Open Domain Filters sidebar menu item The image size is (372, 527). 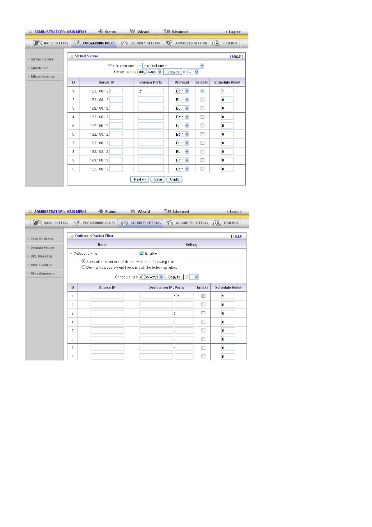point(43,248)
